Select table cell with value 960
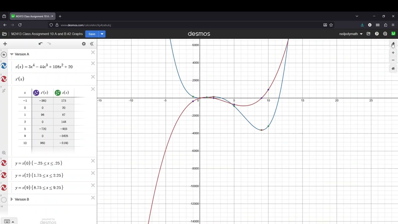The width and height of the screenshot is (398, 224). click(x=43, y=143)
